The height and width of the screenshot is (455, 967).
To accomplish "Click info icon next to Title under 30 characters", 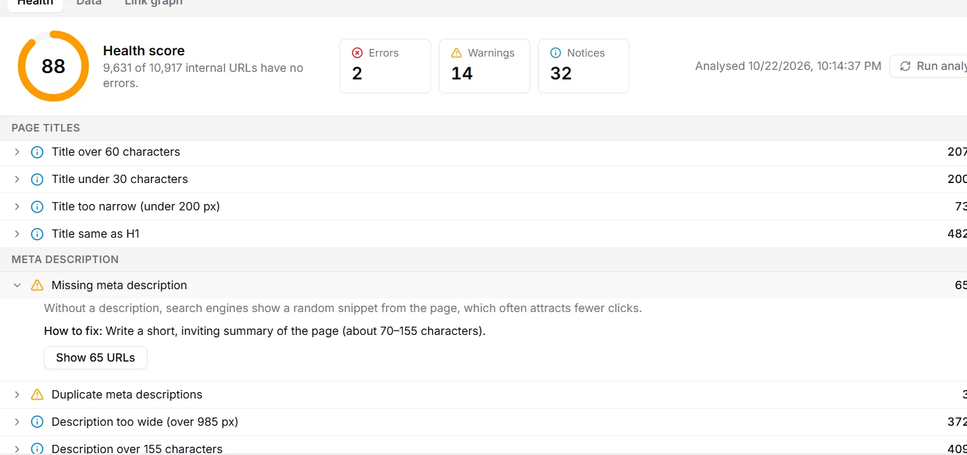I will coord(37,179).
